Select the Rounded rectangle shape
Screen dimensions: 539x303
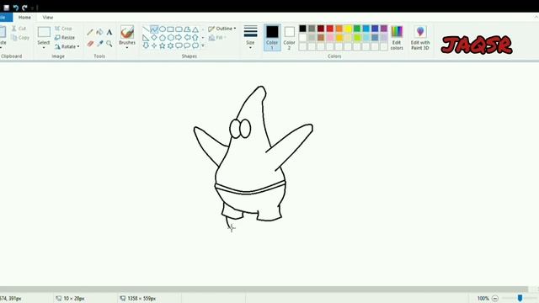pyautogui.click(x=179, y=29)
